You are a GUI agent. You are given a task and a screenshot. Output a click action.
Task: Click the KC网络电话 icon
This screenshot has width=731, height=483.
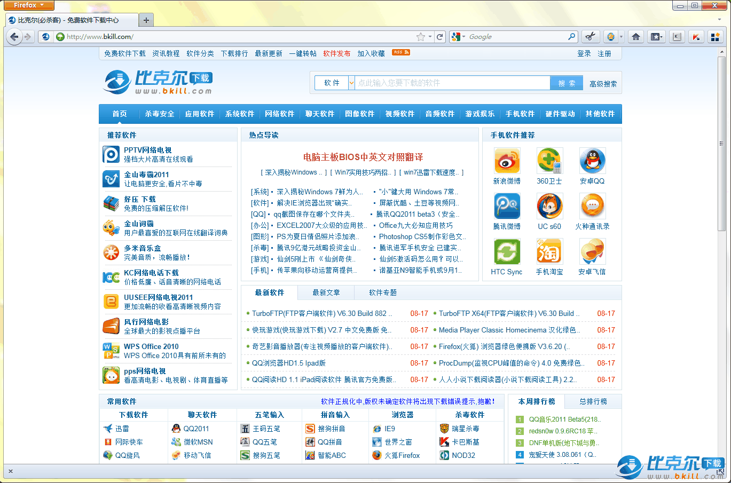tap(111, 277)
